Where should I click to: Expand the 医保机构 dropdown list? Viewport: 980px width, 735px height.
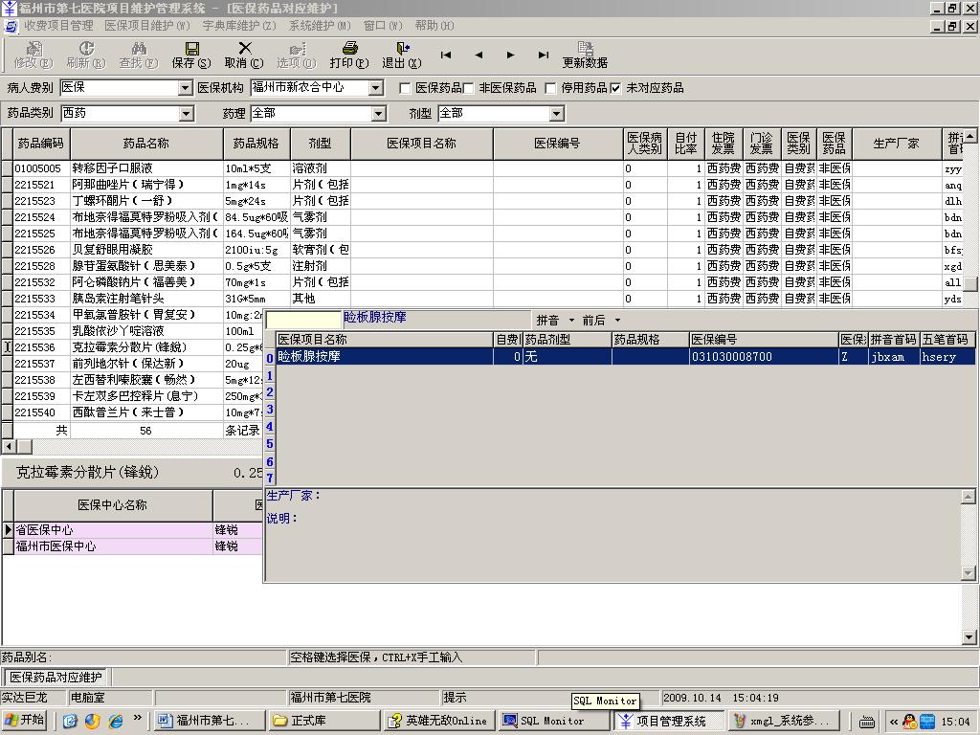pos(376,88)
